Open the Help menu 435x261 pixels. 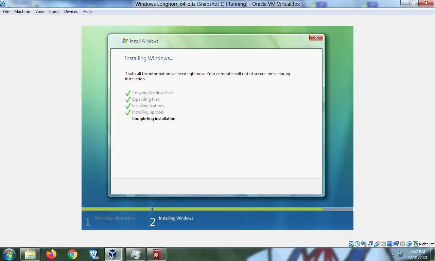click(x=87, y=12)
